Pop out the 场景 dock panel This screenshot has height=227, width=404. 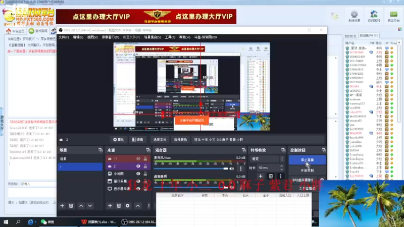coord(100,150)
